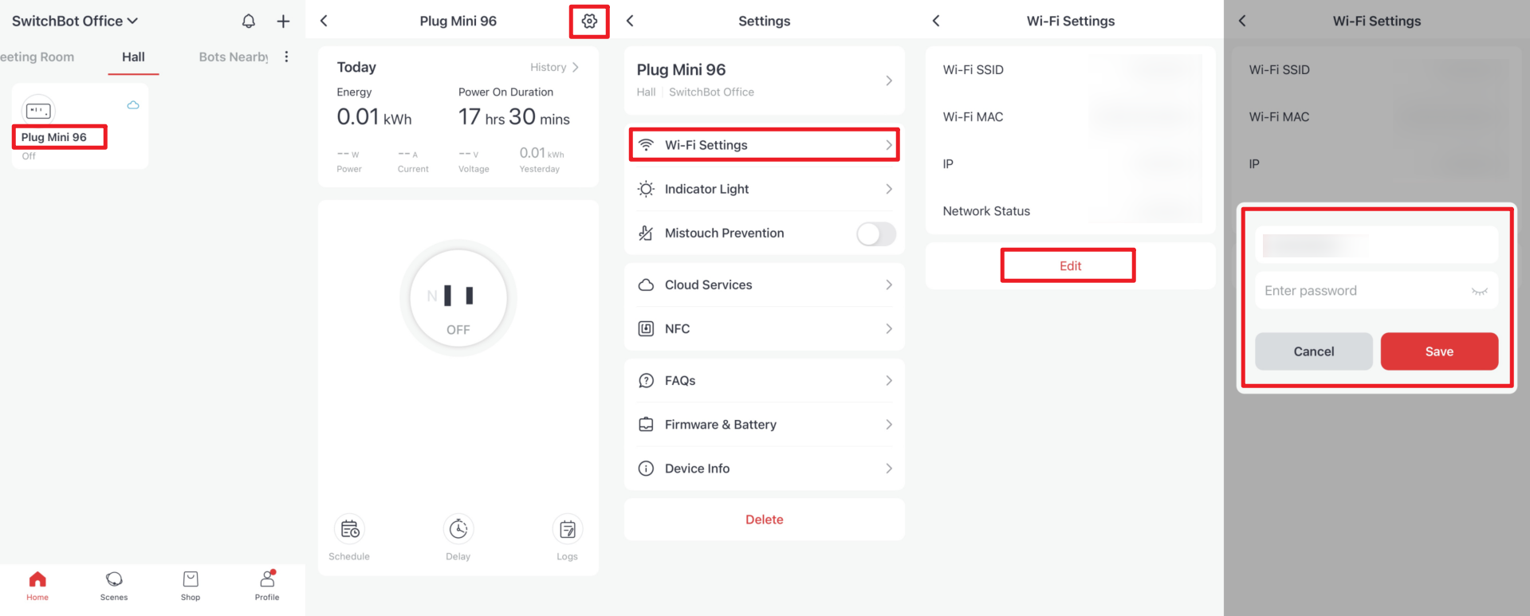
Task: Open the Shop icon in bottom bar
Action: tap(191, 585)
